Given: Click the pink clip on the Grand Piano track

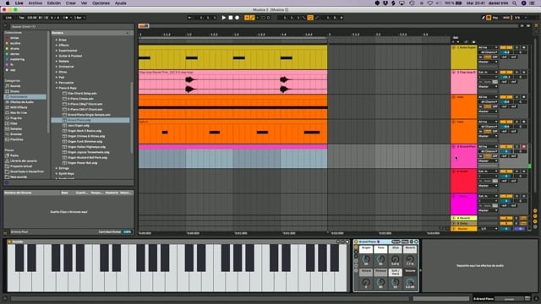Looking at the screenshot, I should click(x=233, y=147).
